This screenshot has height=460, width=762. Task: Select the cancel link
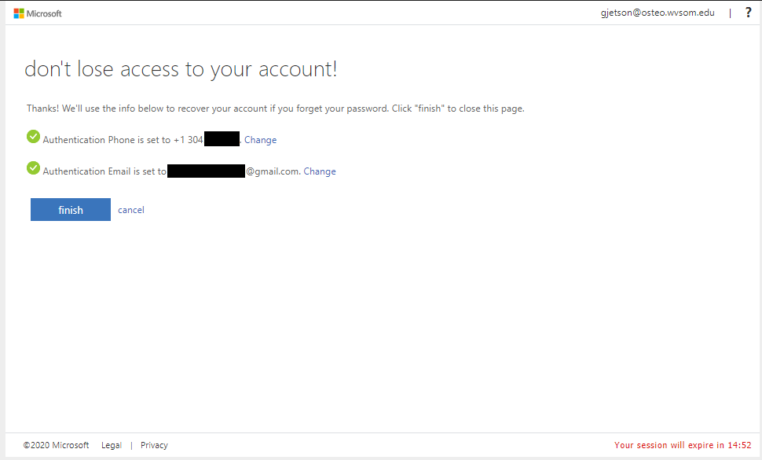131,210
